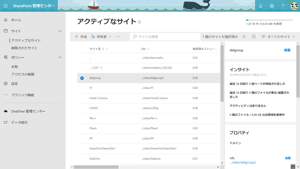This screenshot has height=169, width=300.
Task: Open アクセスの制御 page
Action: 23,74
